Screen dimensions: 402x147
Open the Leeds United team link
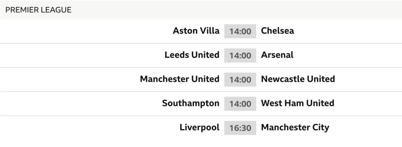[x=192, y=55]
